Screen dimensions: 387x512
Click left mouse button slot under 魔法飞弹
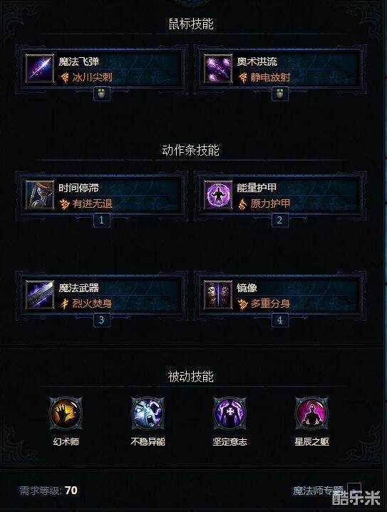[x=102, y=94]
